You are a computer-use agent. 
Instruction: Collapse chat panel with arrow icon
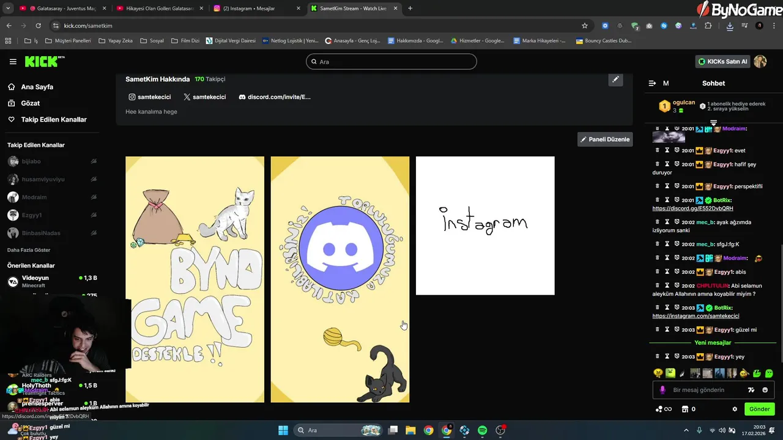point(652,83)
